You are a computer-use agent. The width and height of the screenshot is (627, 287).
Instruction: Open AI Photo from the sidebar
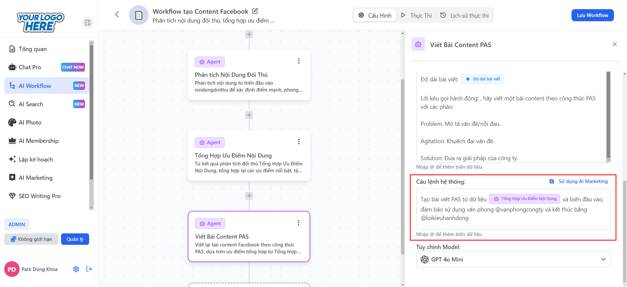[x=30, y=123]
